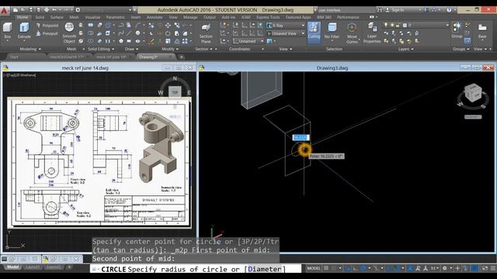Select the Layout1 tab
The height and width of the screenshot is (279, 497).
[33, 267]
